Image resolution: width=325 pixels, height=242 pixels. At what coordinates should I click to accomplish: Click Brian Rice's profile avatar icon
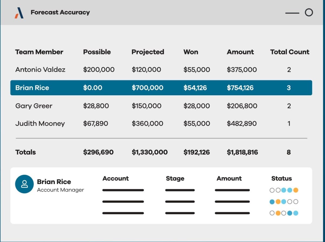coord(24,184)
